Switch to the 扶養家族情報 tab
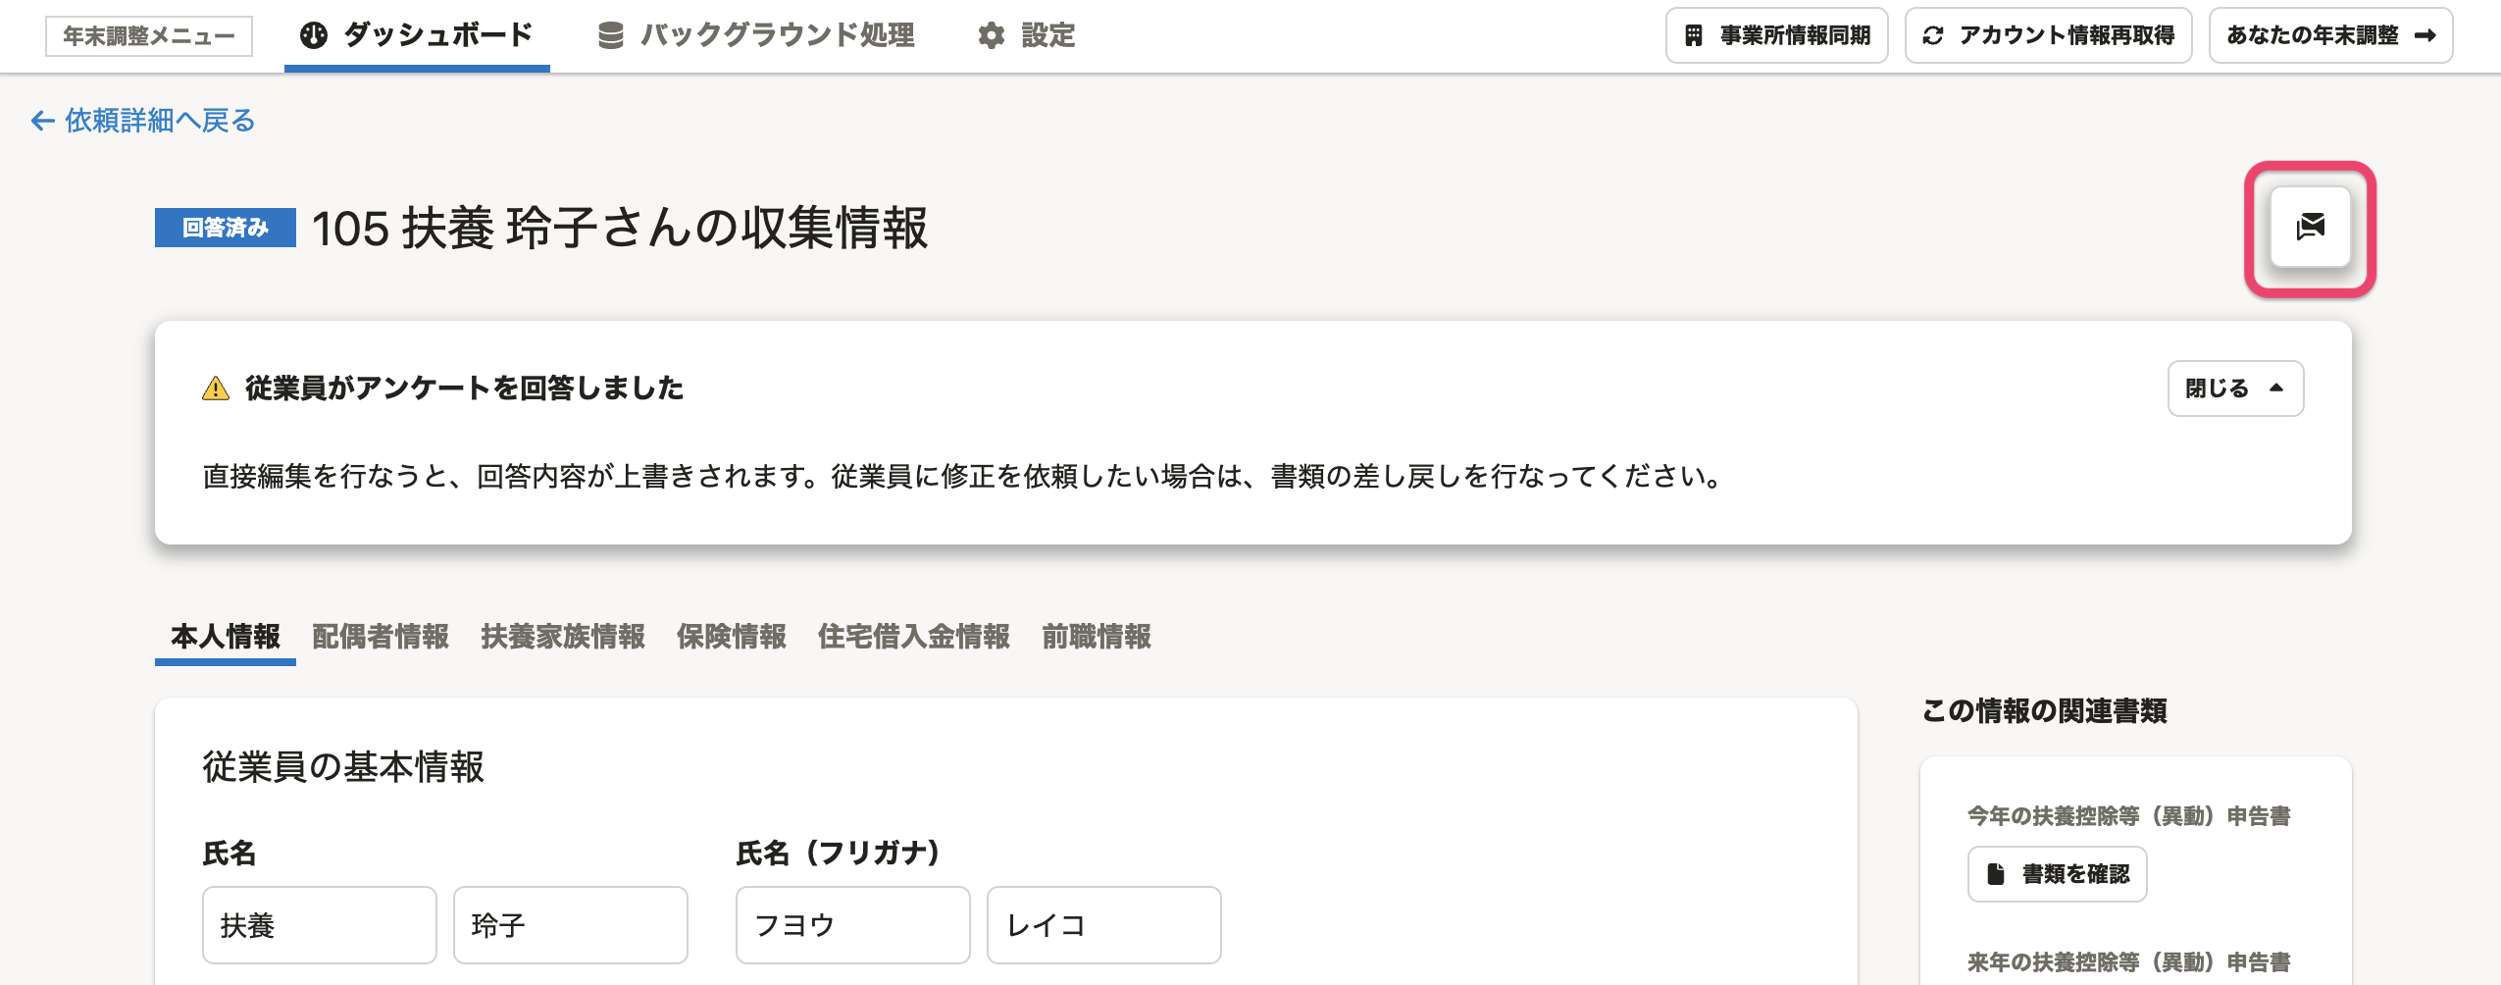 (x=563, y=637)
